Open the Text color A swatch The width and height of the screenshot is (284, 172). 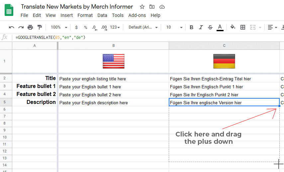(x=220, y=28)
